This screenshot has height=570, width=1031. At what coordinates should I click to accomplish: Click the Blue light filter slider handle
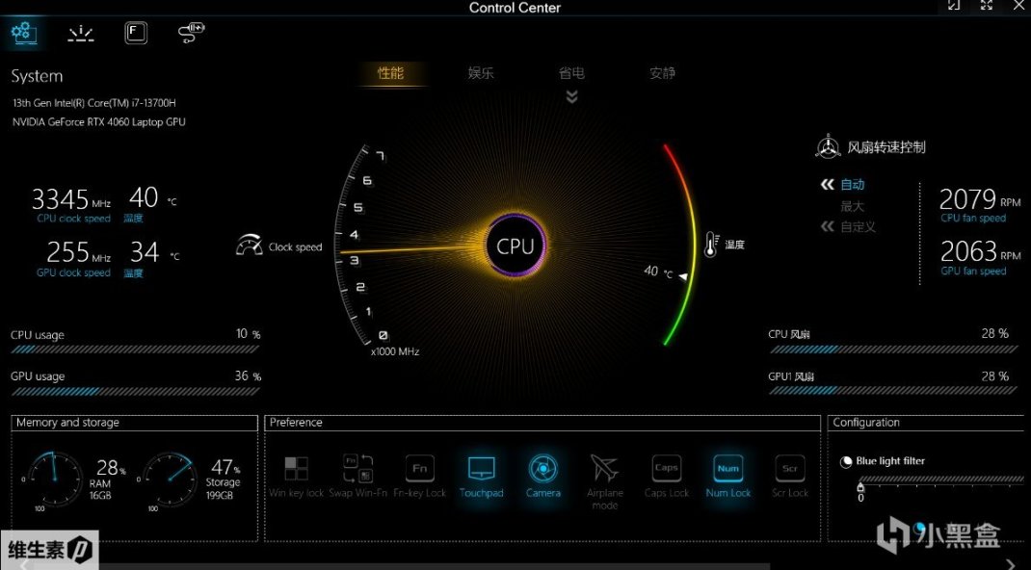coord(860,486)
